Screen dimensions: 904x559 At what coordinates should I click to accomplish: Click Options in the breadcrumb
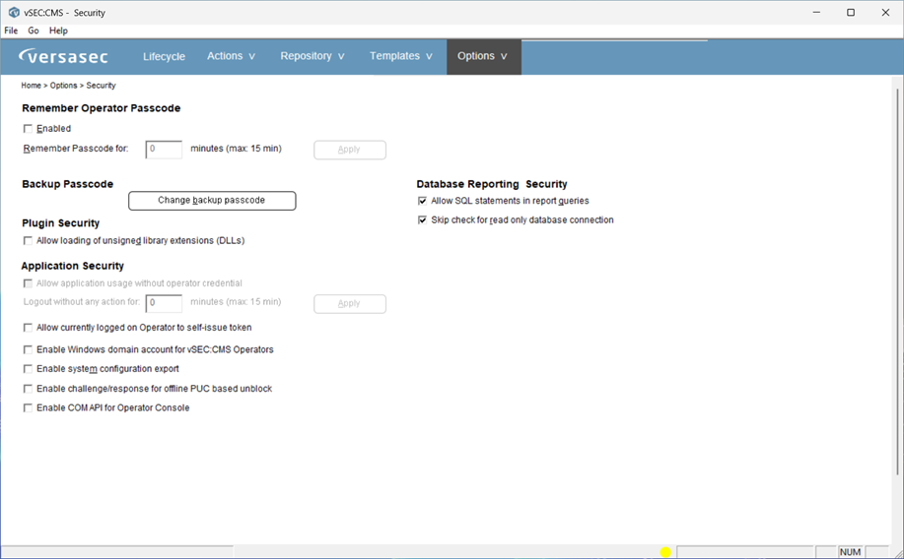63,86
